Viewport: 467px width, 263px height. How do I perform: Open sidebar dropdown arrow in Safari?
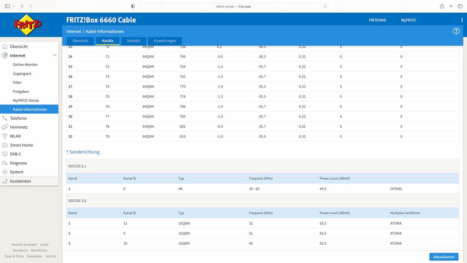coord(14,6)
